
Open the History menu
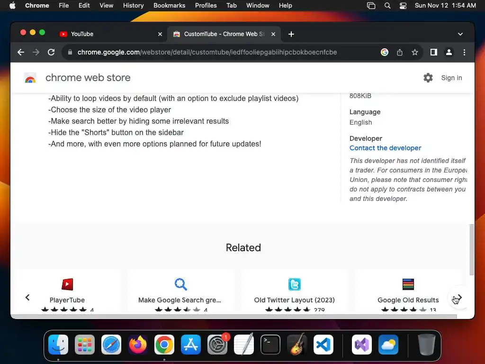pyautogui.click(x=133, y=6)
